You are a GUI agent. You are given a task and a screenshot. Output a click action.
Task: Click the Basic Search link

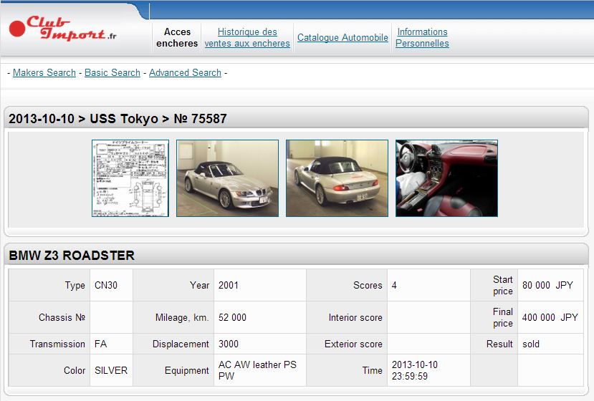[x=112, y=72]
